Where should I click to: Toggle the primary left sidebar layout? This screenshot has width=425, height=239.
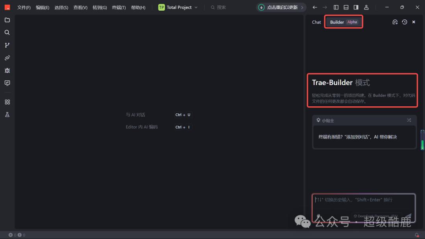click(x=336, y=7)
